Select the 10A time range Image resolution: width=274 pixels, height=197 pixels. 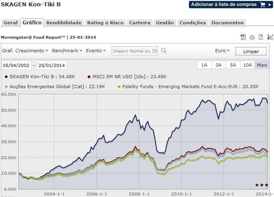coord(248,65)
